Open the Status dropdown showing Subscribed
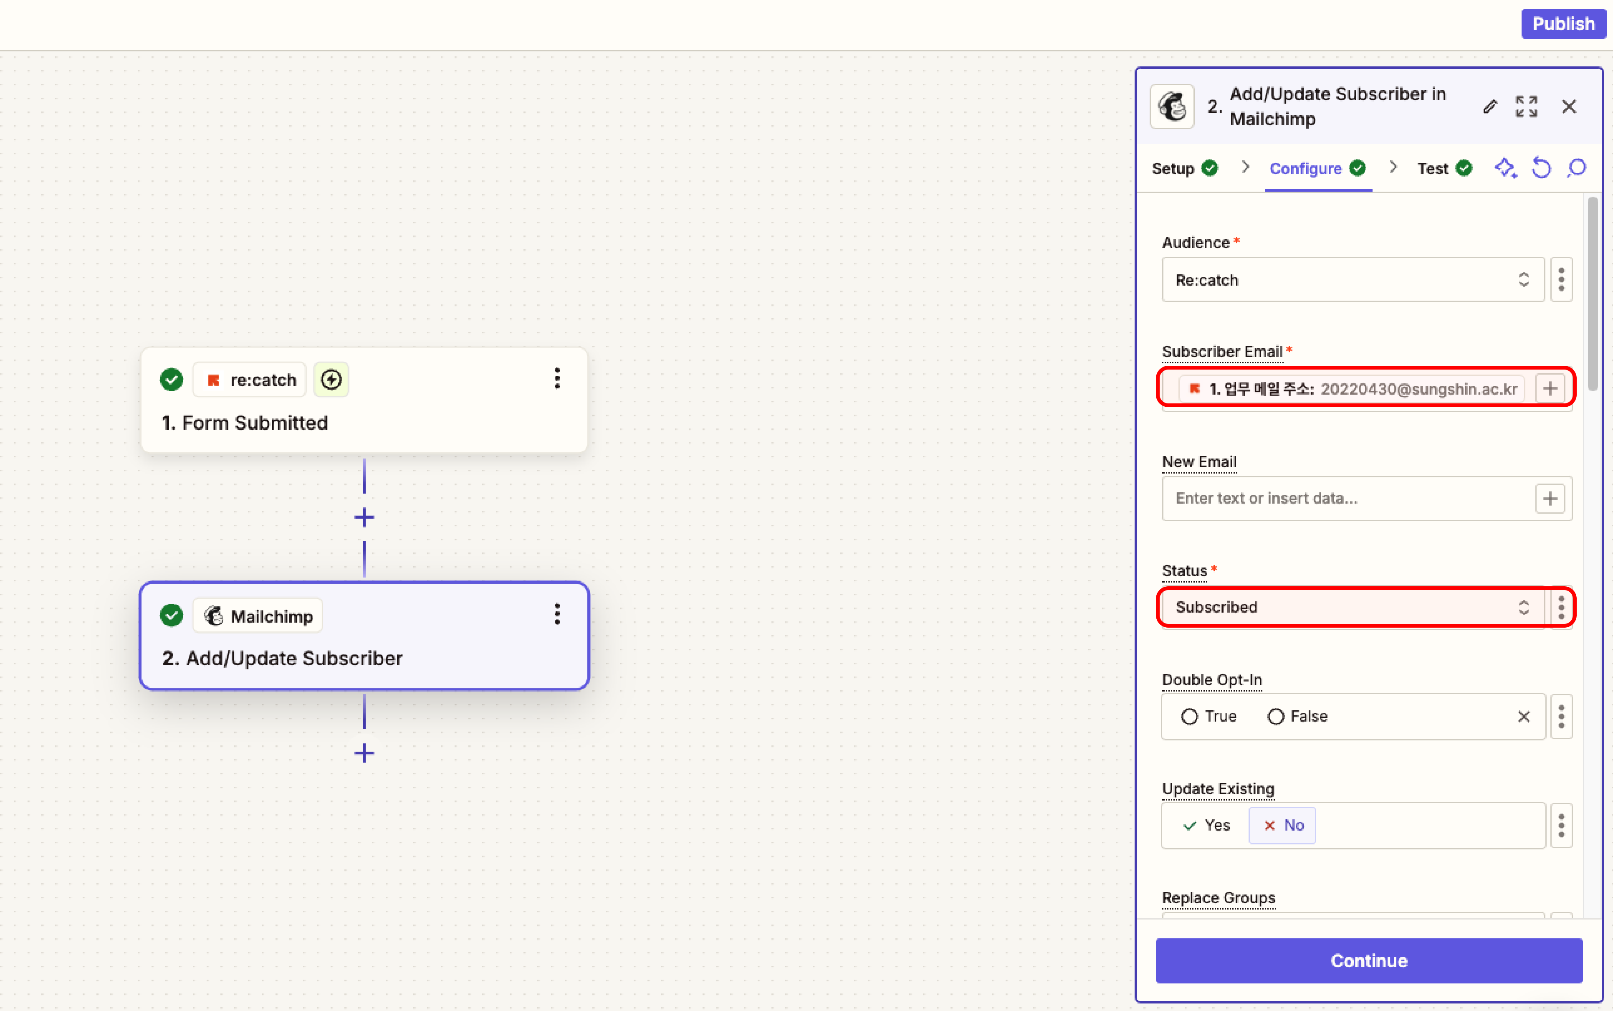This screenshot has width=1613, height=1011. coord(1353,607)
